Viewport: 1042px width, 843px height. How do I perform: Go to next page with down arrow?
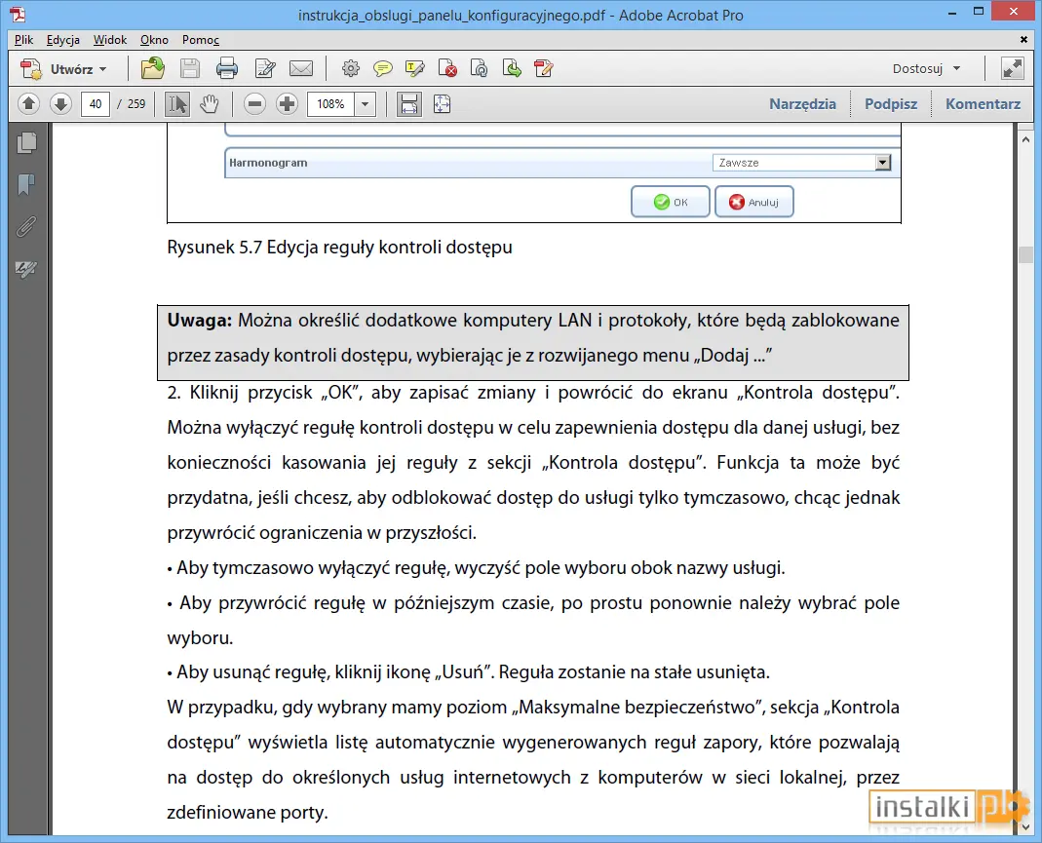click(60, 103)
